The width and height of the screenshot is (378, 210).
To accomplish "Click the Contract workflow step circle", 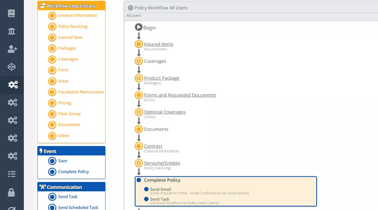I will click(x=139, y=146).
